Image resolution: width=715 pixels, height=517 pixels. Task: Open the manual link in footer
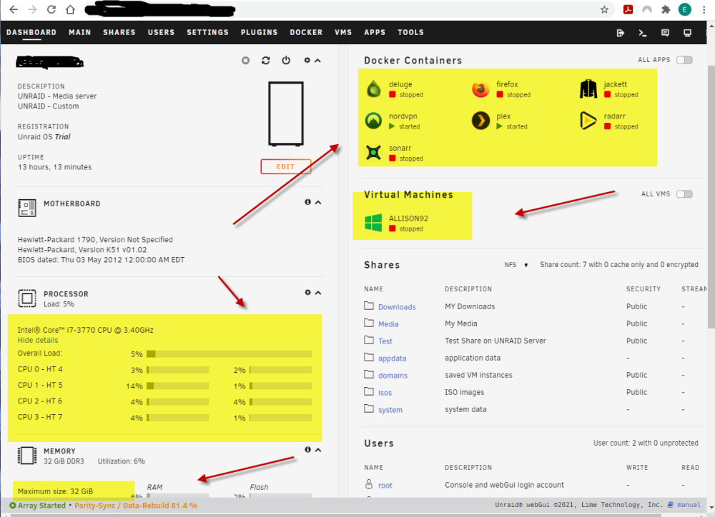coord(689,505)
